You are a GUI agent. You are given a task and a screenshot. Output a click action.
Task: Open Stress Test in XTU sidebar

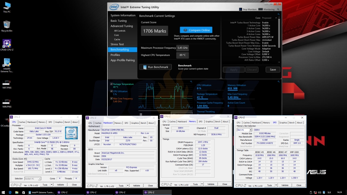(x=117, y=44)
